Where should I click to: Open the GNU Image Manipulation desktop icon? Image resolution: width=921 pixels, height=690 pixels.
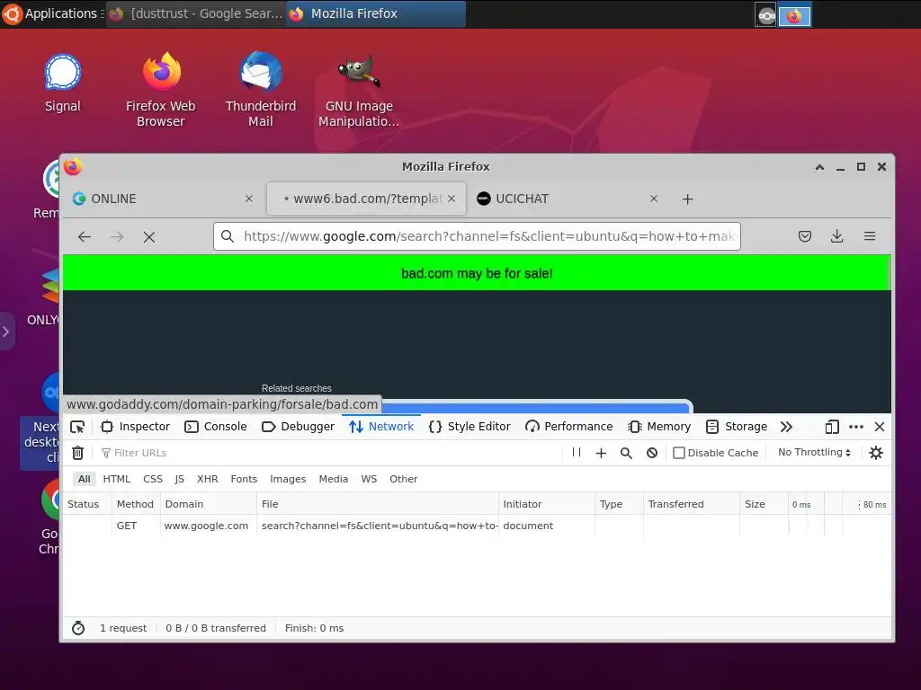359,89
